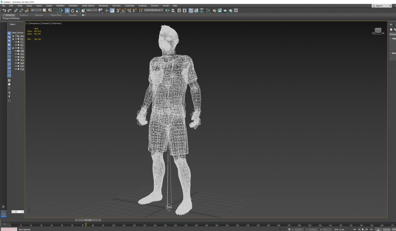Image resolution: width=396 pixels, height=231 pixels.
Task: Toggle the Percent Snap icon
Action: (129, 11)
